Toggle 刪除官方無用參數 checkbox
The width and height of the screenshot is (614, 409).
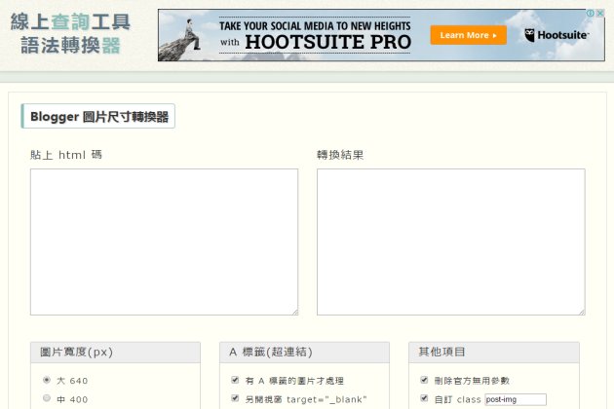424,380
